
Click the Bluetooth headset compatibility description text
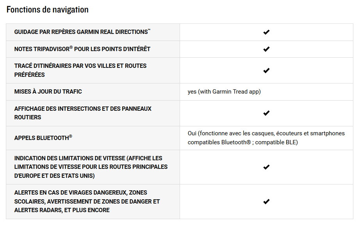(x=266, y=138)
